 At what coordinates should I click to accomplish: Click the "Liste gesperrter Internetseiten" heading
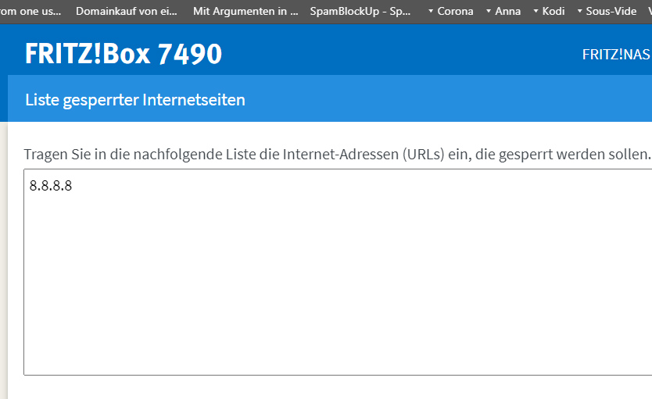coord(134,100)
